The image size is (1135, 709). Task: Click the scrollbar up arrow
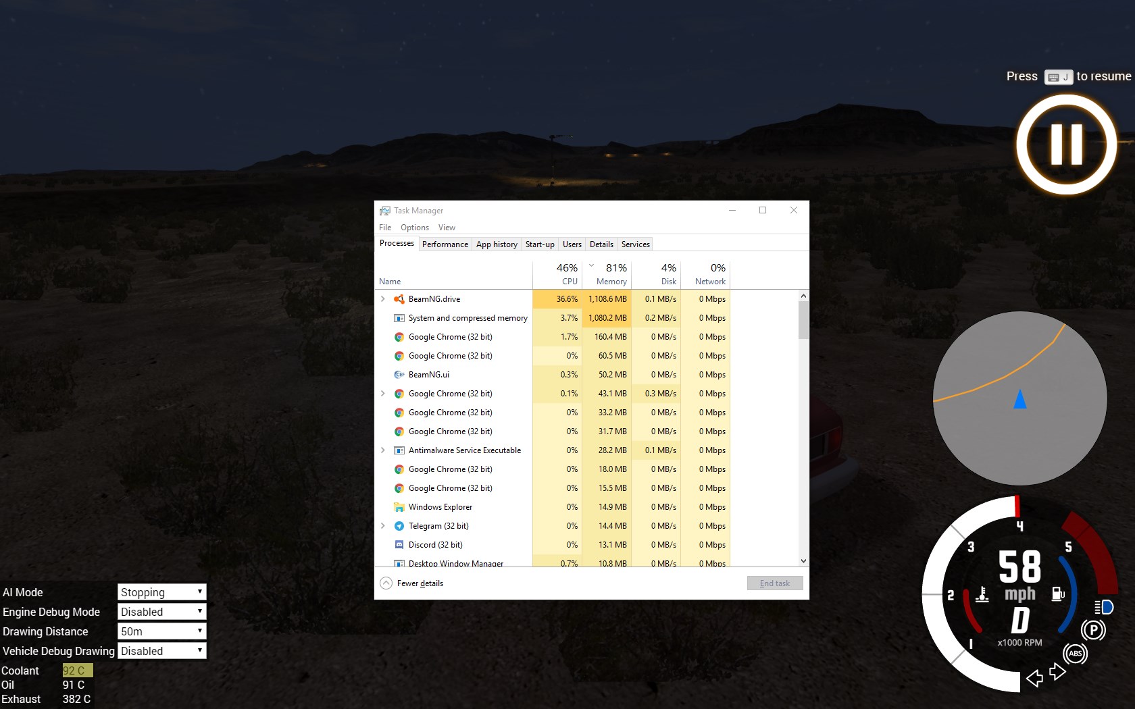click(x=803, y=296)
